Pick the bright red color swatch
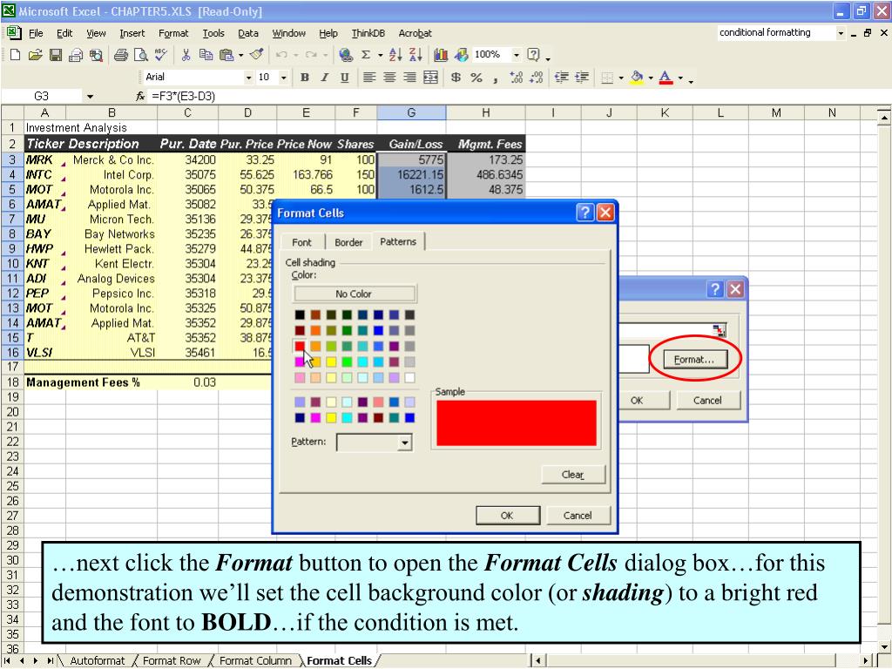Image resolution: width=892 pixels, height=669 pixels. click(300, 346)
